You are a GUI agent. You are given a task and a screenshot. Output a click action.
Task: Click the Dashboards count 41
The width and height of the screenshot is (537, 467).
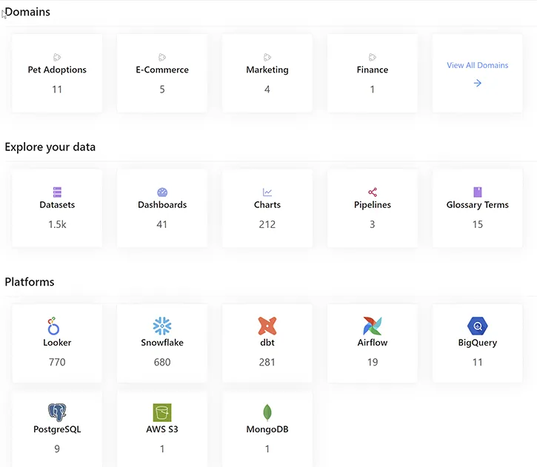point(162,224)
